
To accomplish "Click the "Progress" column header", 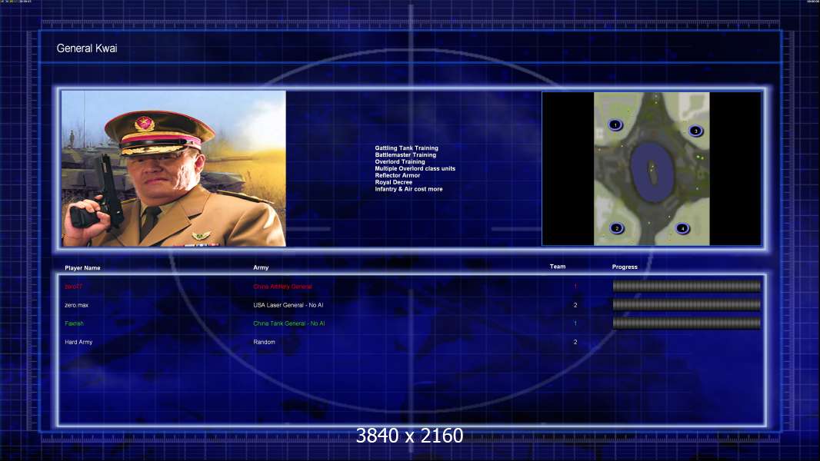I will pos(625,267).
